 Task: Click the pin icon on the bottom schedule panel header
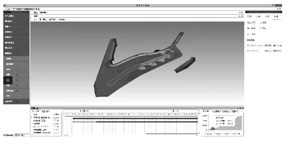tap(240, 108)
